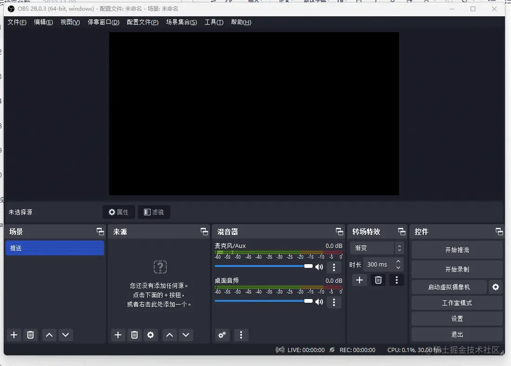This screenshot has height=366, width=511.
Task: Open the 视图(V) menu
Action: click(70, 22)
